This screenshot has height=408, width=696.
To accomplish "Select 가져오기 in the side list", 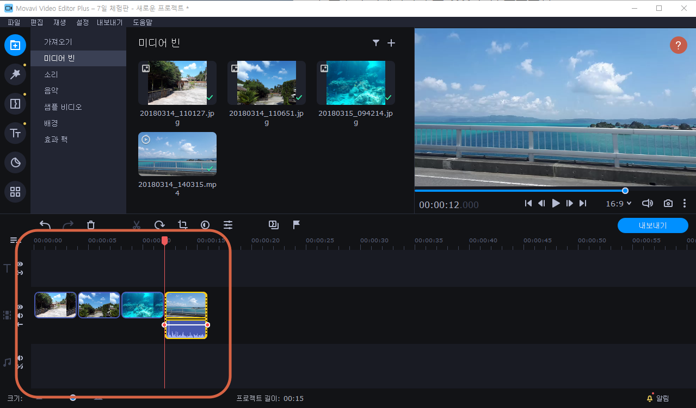I will (x=78, y=42).
